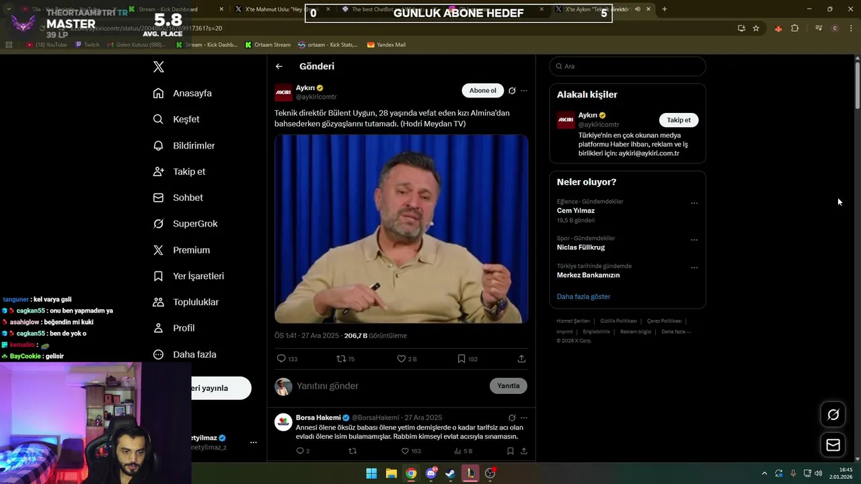Open Windows Start menu

(x=371, y=473)
